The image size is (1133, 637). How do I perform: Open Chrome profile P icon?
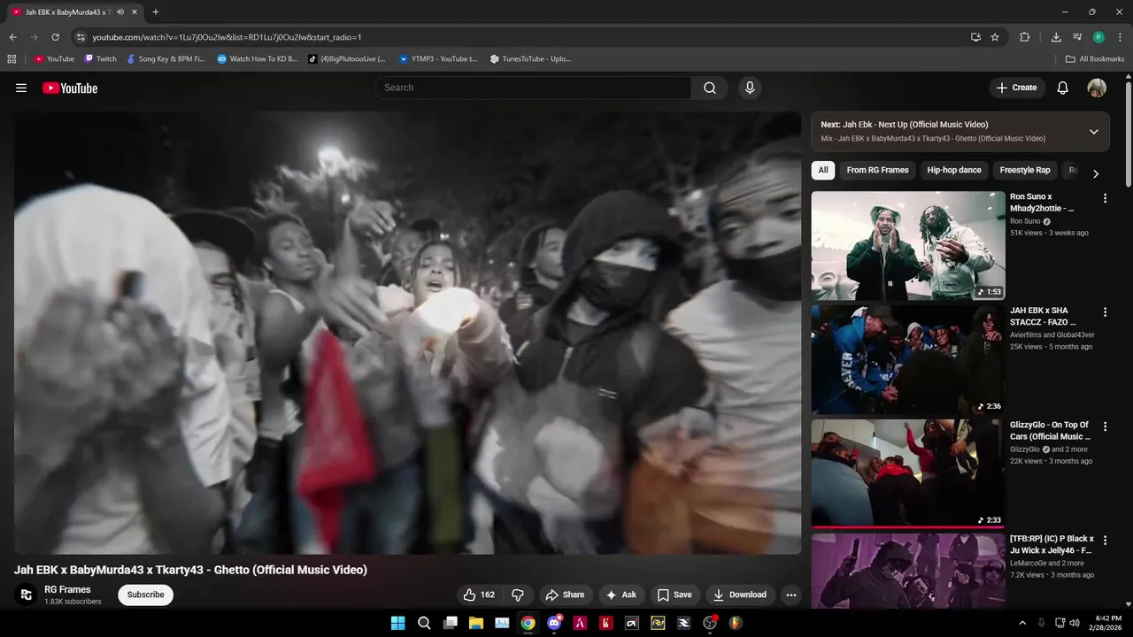point(1098,37)
